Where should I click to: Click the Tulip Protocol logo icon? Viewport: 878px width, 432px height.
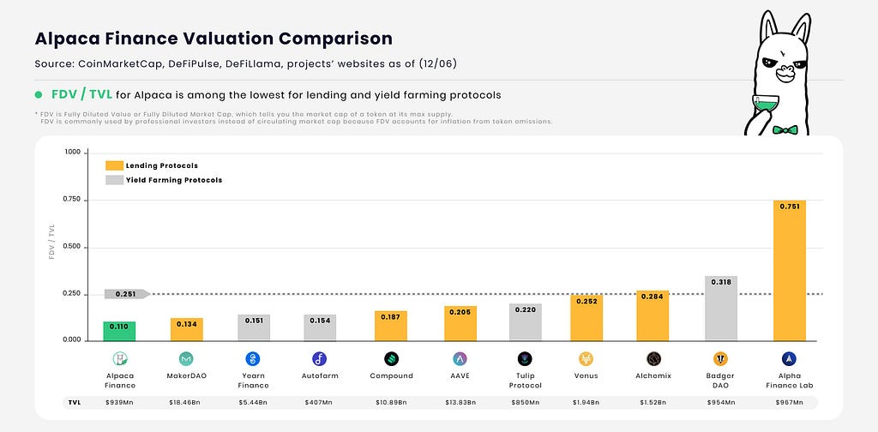(x=525, y=358)
